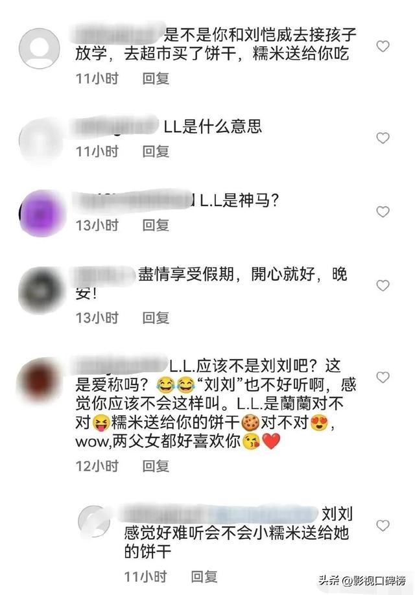The image size is (415, 595).
Task: Heart the nested 刘刘感觉好难听 reply
Action: (383, 526)
